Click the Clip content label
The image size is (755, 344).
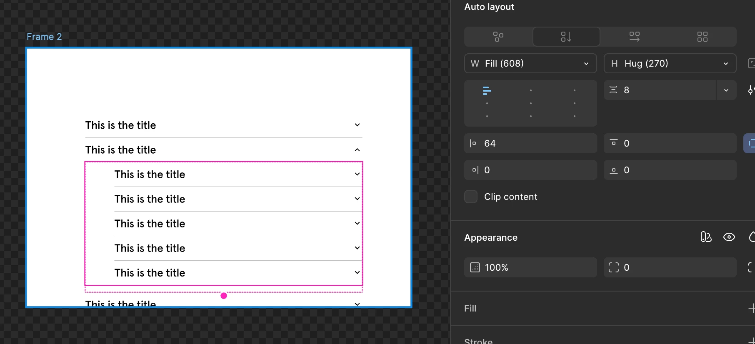tap(510, 197)
